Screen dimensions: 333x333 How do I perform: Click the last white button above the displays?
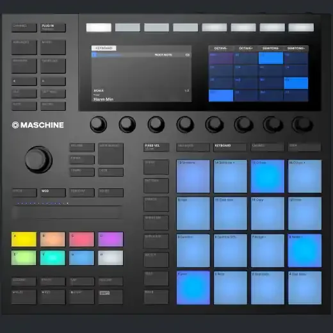(301, 28)
